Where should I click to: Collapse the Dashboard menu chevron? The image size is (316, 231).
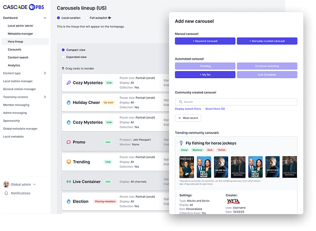(45, 18)
